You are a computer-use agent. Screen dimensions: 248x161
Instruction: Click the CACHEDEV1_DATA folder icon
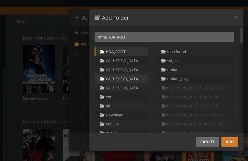pos(102,61)
